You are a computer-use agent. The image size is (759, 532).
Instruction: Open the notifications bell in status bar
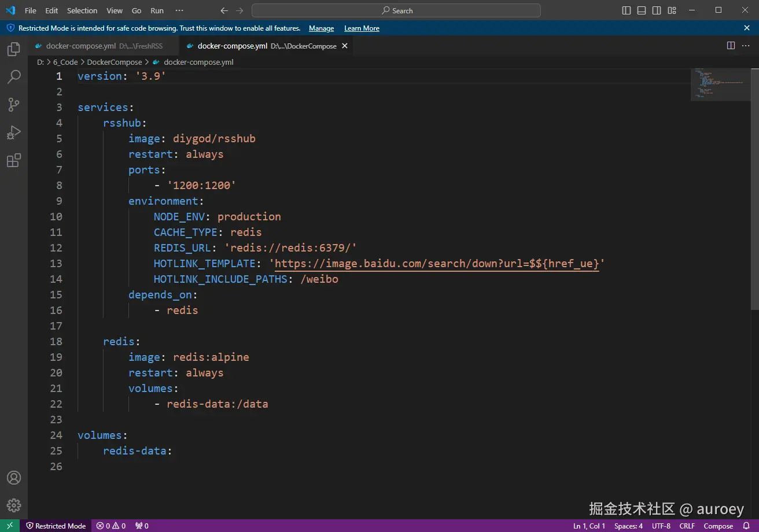(x=746, y=526)
